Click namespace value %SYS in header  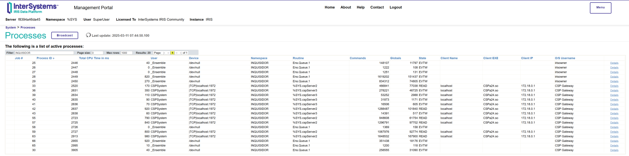pos(72,19)
